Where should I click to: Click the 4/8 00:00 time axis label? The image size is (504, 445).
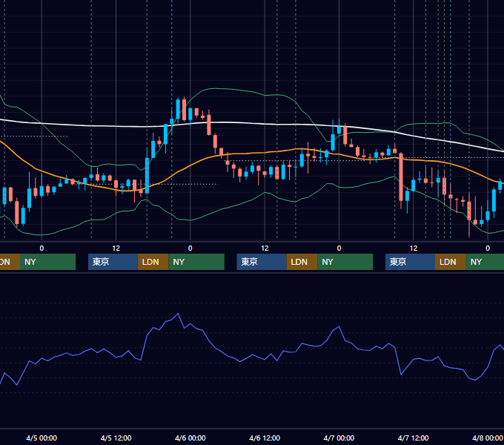point(487,438)
